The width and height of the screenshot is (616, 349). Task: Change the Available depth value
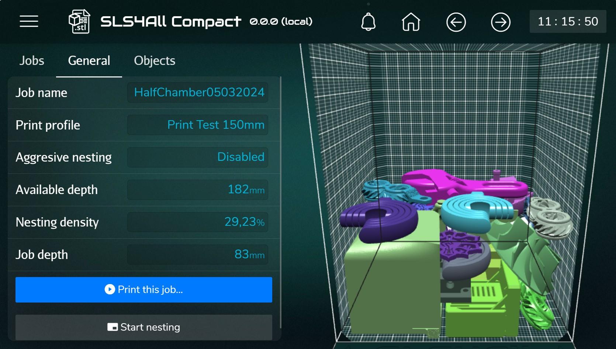tap(198, 190)
